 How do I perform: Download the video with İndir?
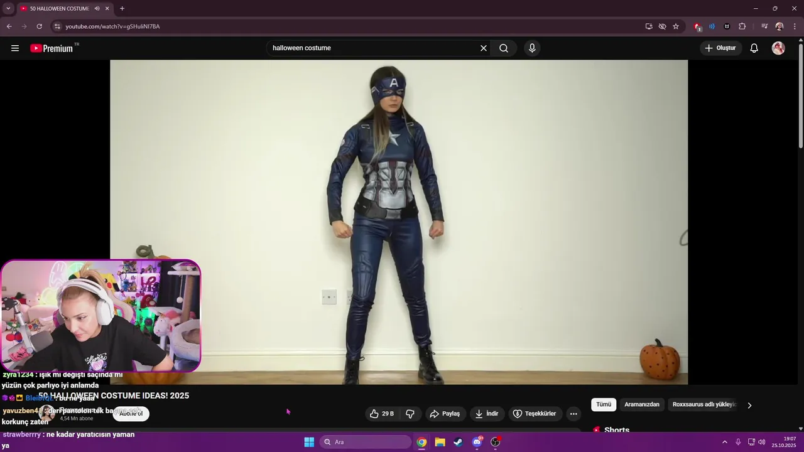487,414
